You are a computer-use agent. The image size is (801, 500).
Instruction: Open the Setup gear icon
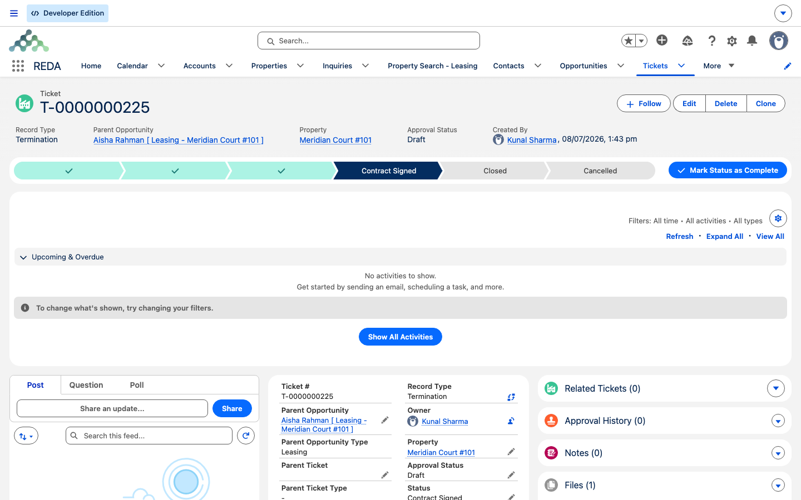tap(732, 41)
